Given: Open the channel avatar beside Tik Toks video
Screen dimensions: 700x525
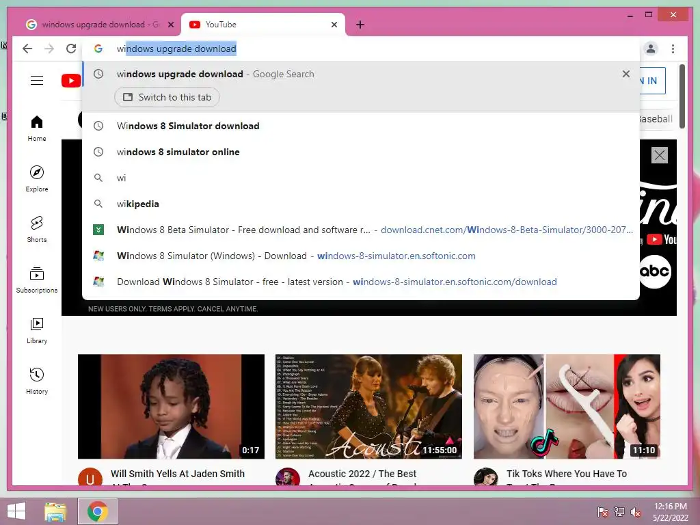Looking at the screenshot, I should 486,477.
